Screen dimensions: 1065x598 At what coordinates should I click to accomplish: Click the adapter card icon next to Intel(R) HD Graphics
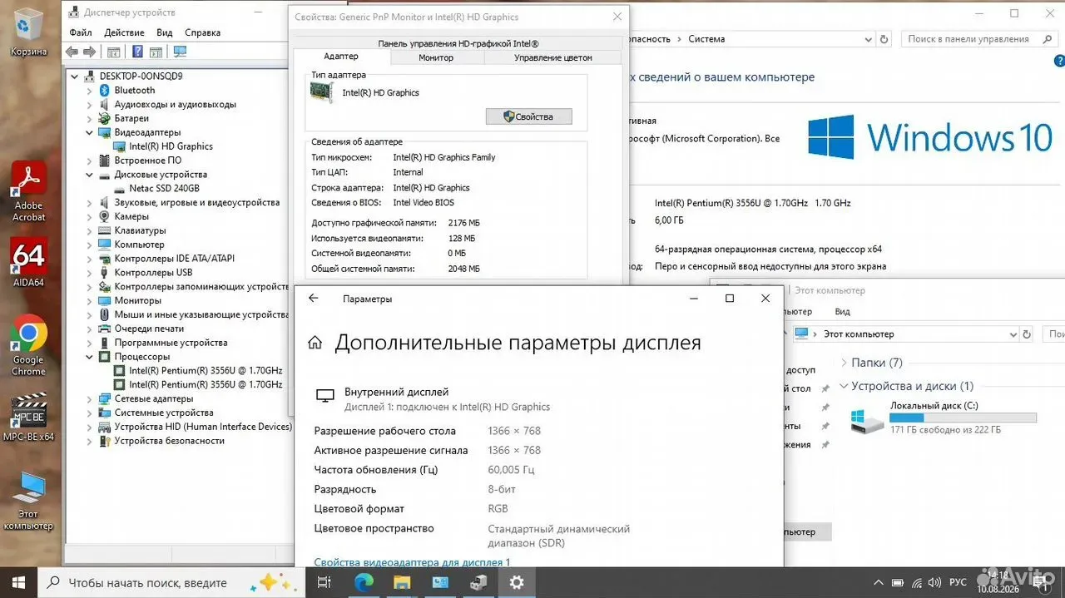(x=324, y=91)
